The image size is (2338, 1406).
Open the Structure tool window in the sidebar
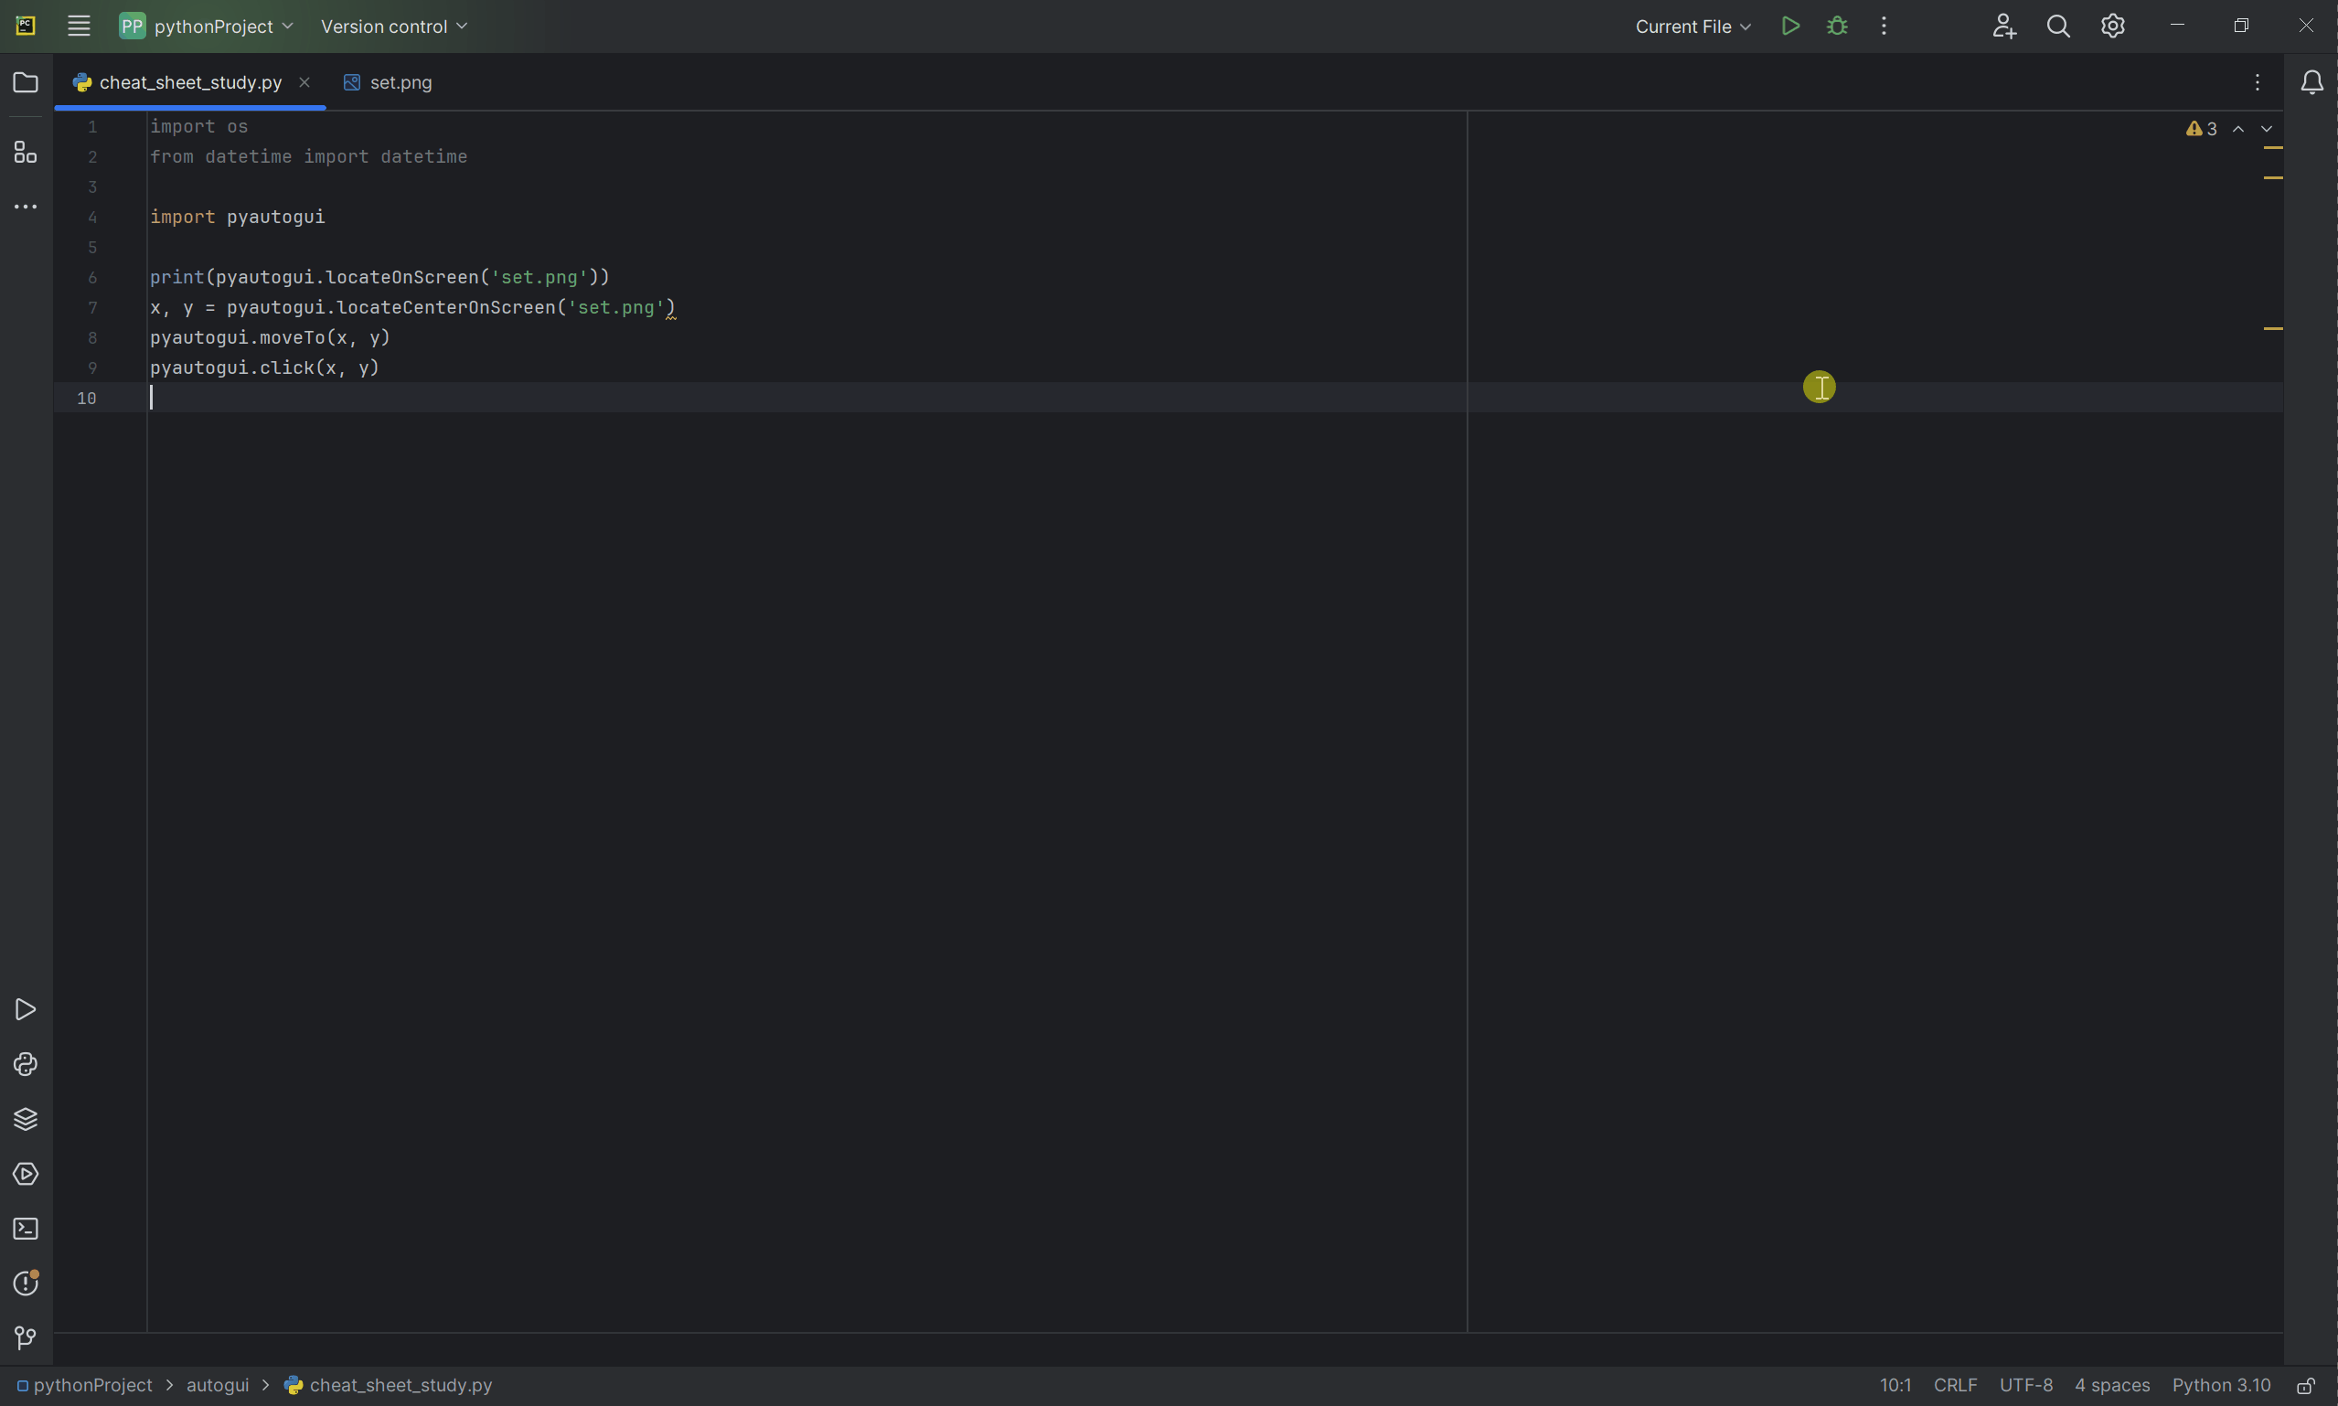(26, 152)
